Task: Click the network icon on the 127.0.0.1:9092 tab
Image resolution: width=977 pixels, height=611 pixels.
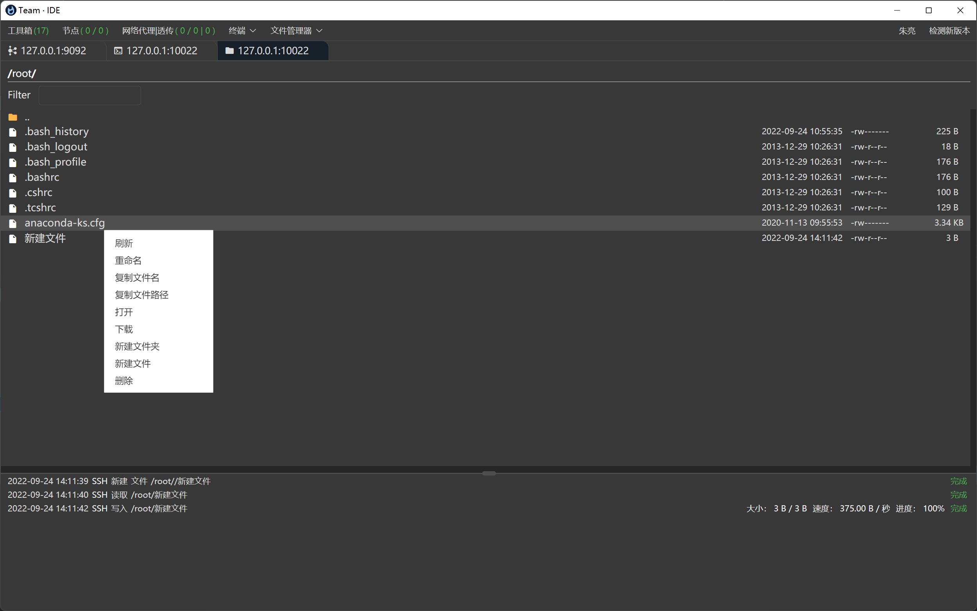Action: 12,50
